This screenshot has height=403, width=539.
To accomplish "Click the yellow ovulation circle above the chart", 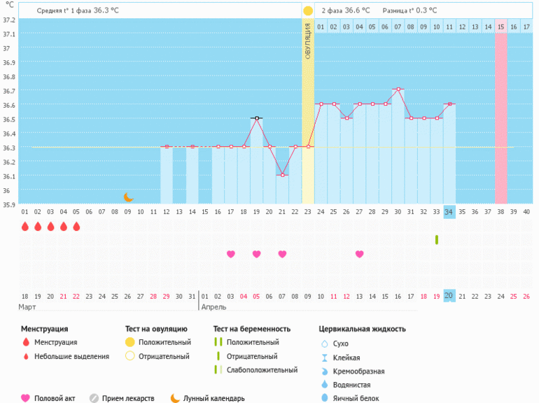I will click(x=308, y=11).
